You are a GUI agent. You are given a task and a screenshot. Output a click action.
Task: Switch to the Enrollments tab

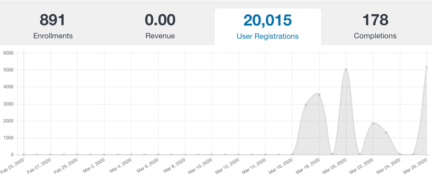coord(53,27)
